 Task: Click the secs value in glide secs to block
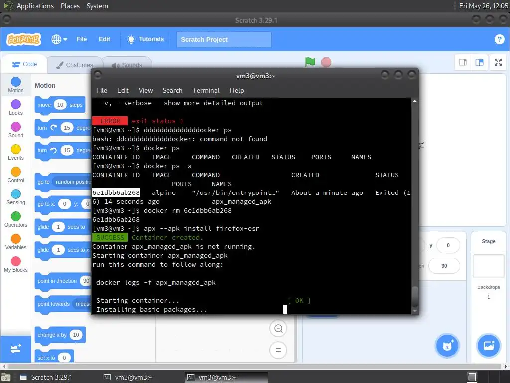(x=58, y=227)
